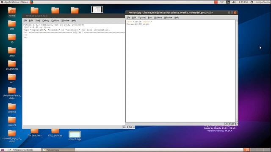Viewport: 271px width, 152px height.
Task: Click the forward(100) line in the editor
Action: (138, 24)
